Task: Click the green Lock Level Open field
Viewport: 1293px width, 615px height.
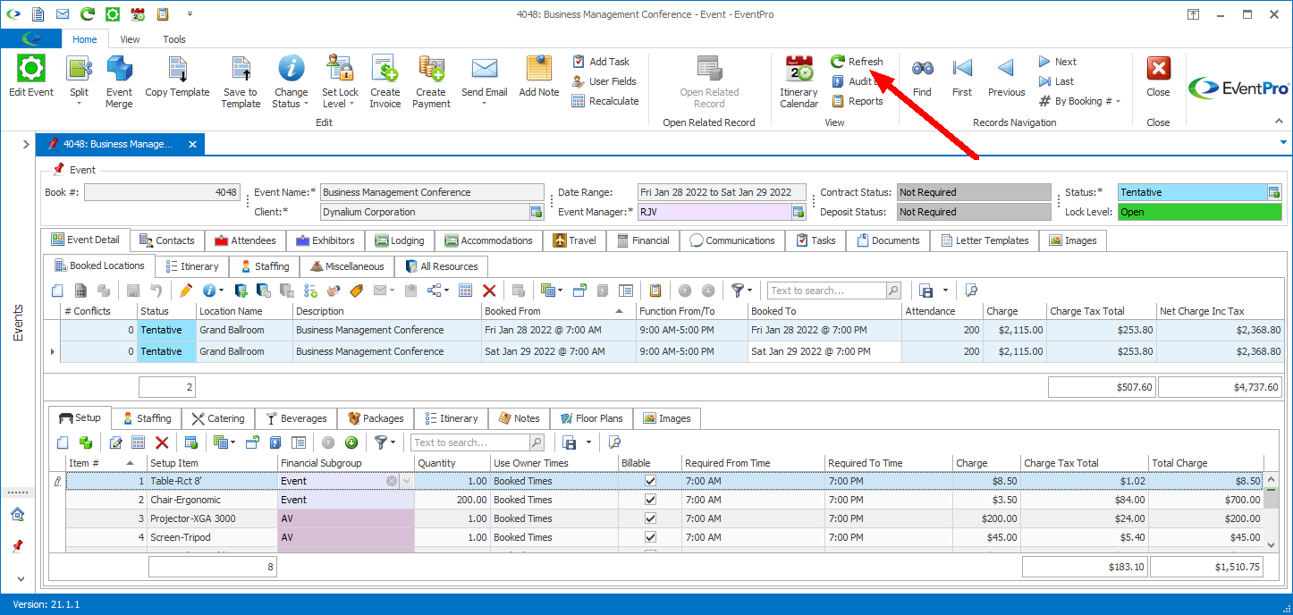Action: [1199, 212]
